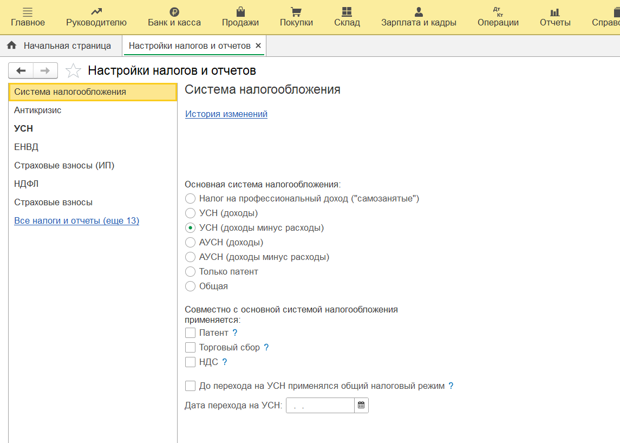Image resolution: width=620 pixels, height=443 pixels.
Task: Add page to favorites with star icon
Action: [73, 71]
